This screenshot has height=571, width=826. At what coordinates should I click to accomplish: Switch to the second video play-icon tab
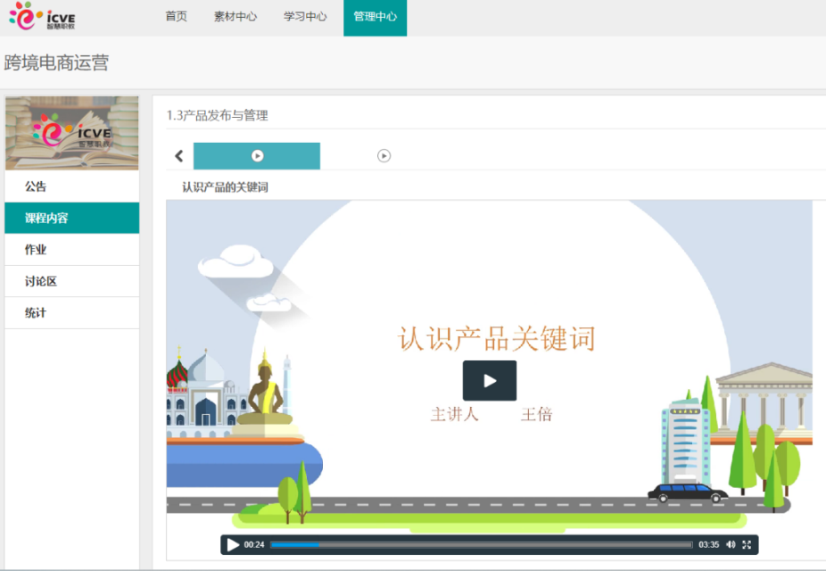384,156
